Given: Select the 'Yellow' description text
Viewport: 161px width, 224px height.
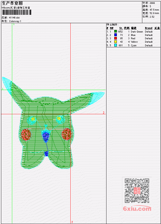Looking at the screenshot, I should [134, 42].
